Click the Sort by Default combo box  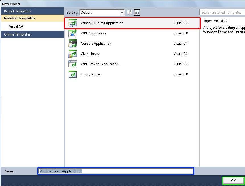click(x=102, y=13)
